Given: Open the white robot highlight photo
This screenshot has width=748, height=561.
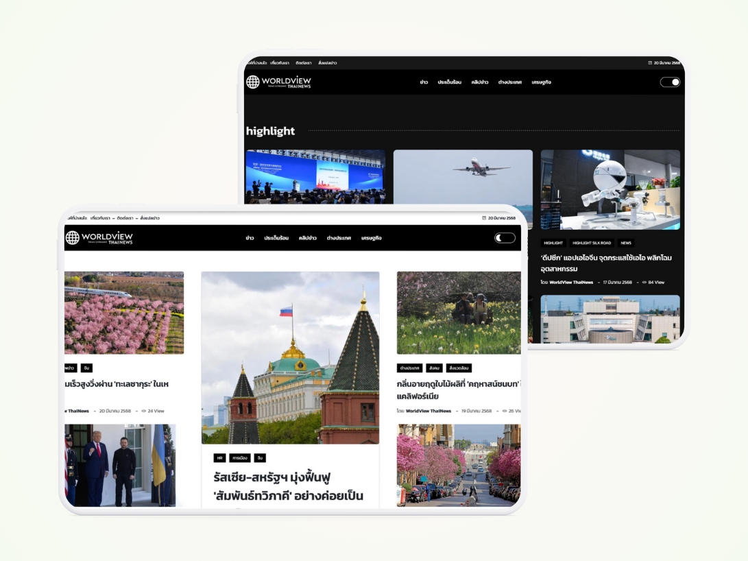Looking at the screenshot, I should pos(610,190).
